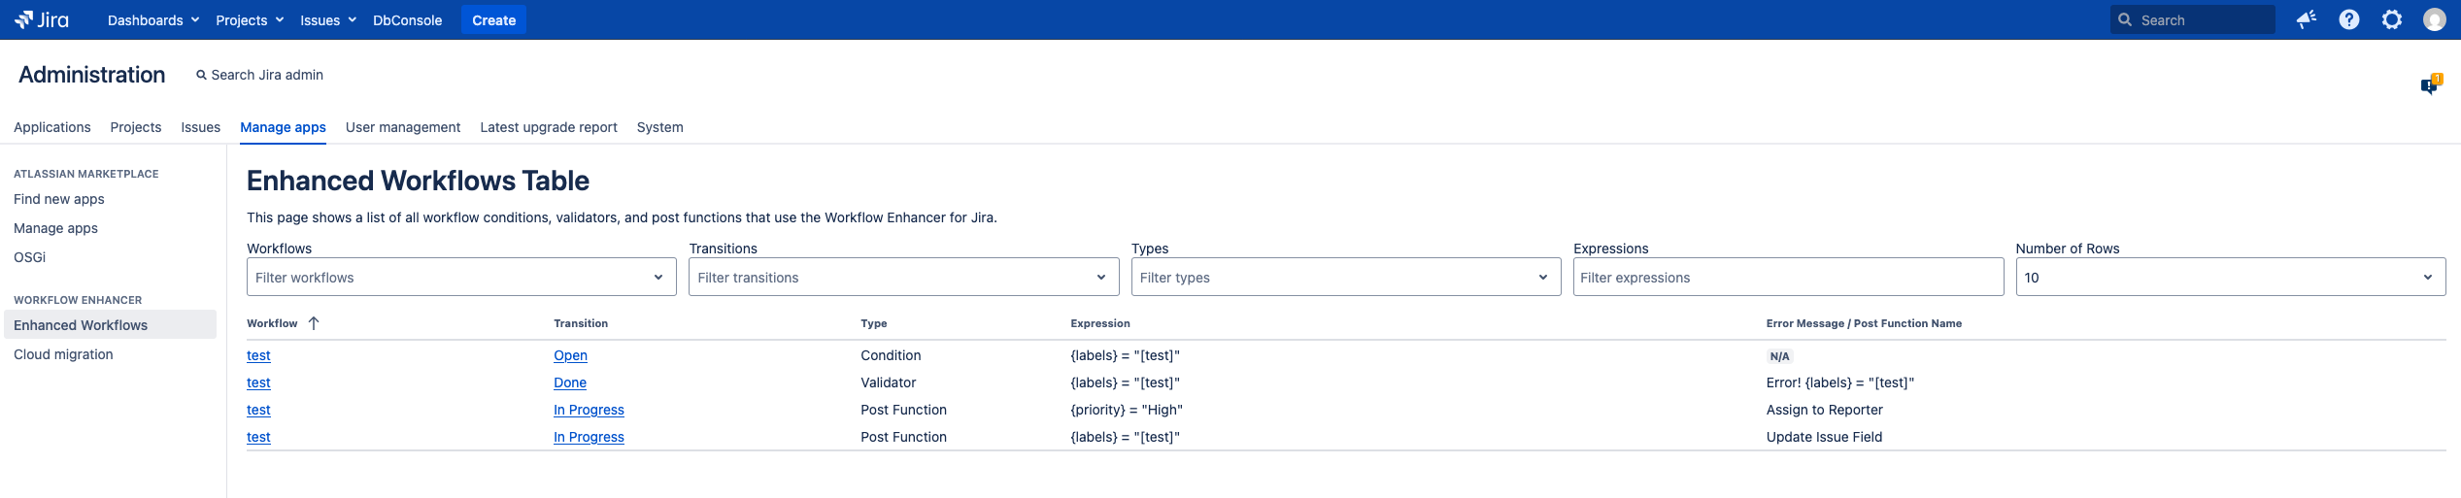Expand the Dashboards menu

(152, 19)
